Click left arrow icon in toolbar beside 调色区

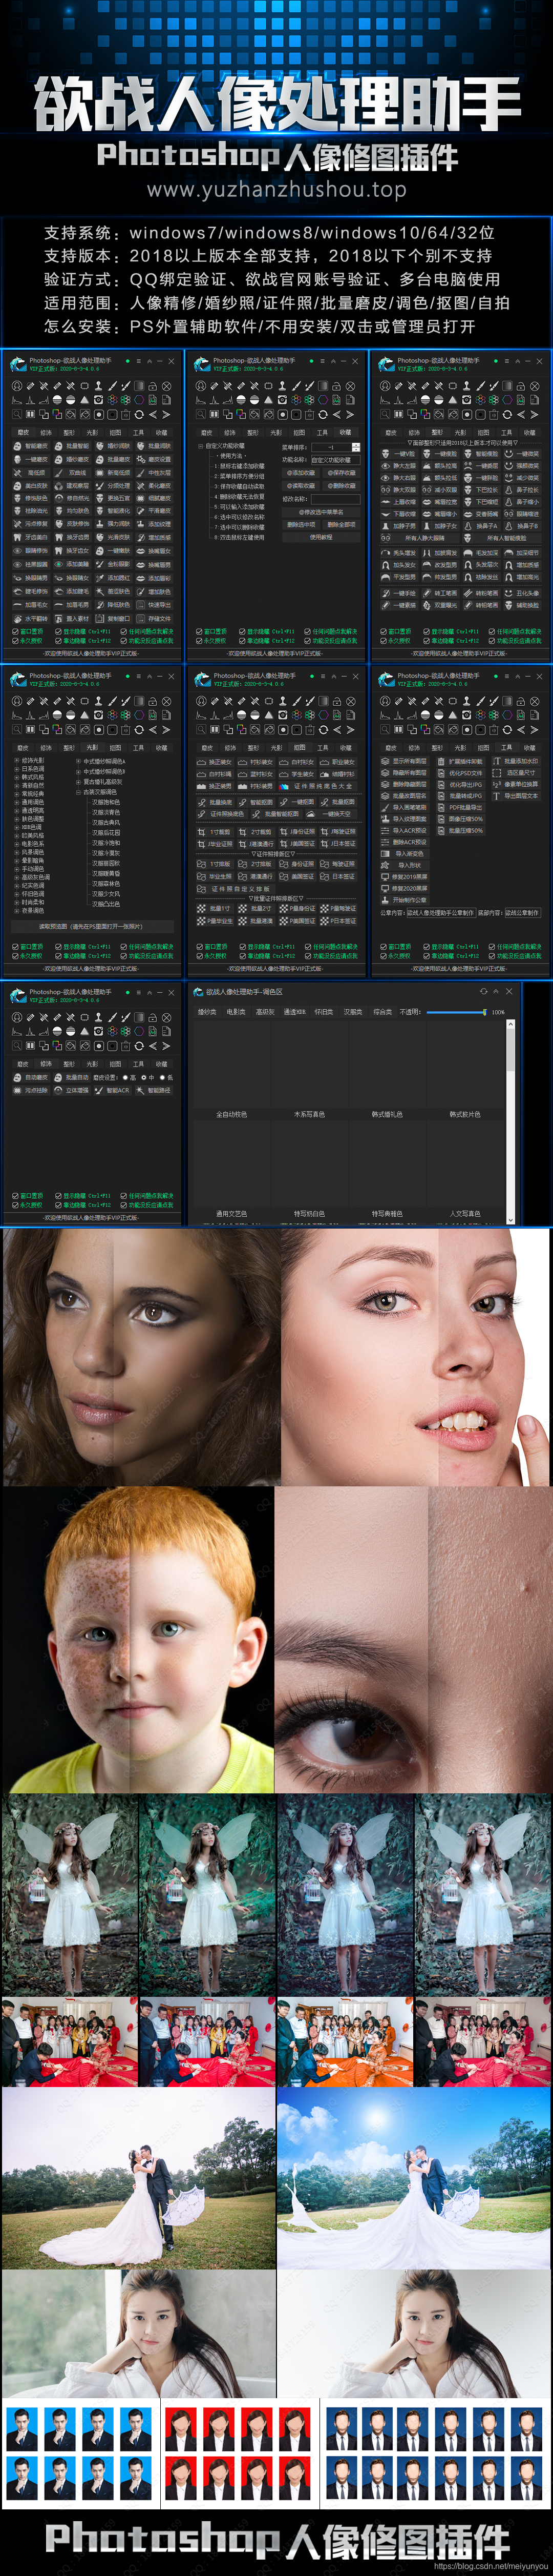click(153, 1046)
